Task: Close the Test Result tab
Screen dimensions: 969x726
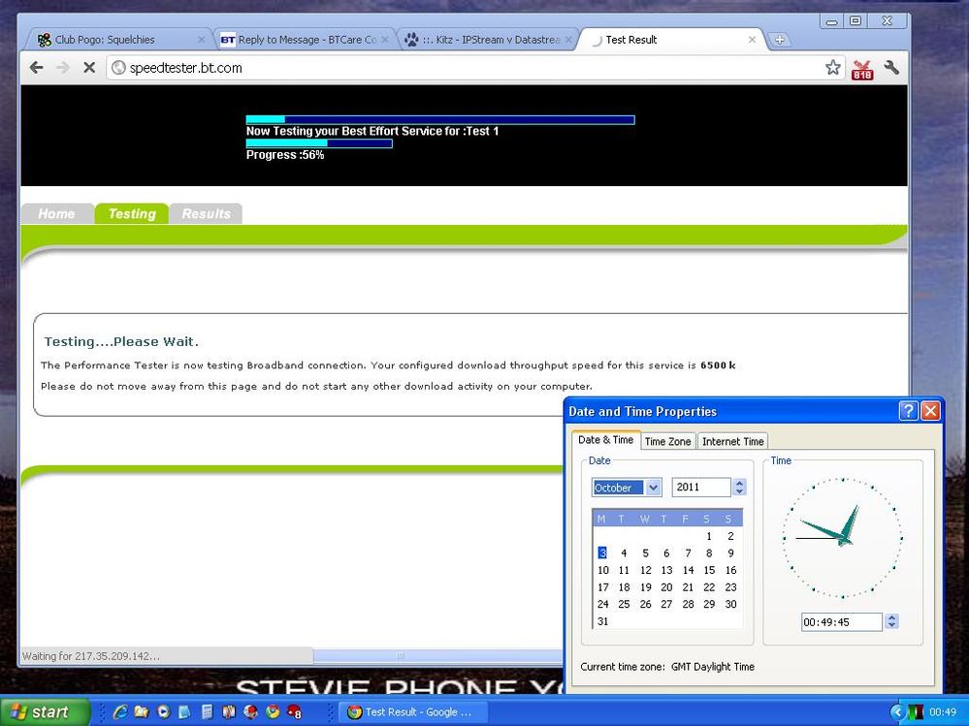Action: coord(752,40)
